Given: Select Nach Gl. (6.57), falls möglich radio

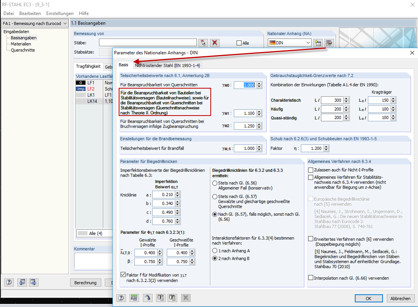Looking at the screenshot, I should (x=215, y=214).
